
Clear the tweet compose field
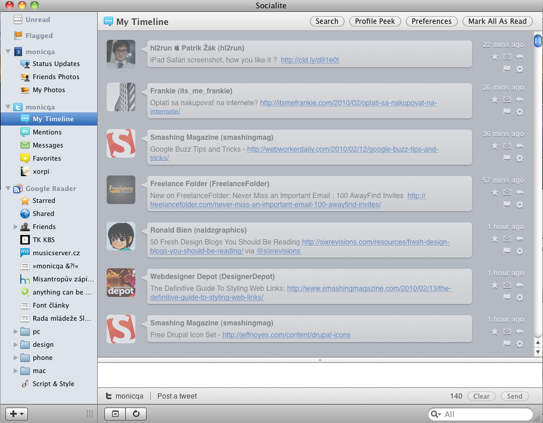pyautogui.click(x=482, y=396)
